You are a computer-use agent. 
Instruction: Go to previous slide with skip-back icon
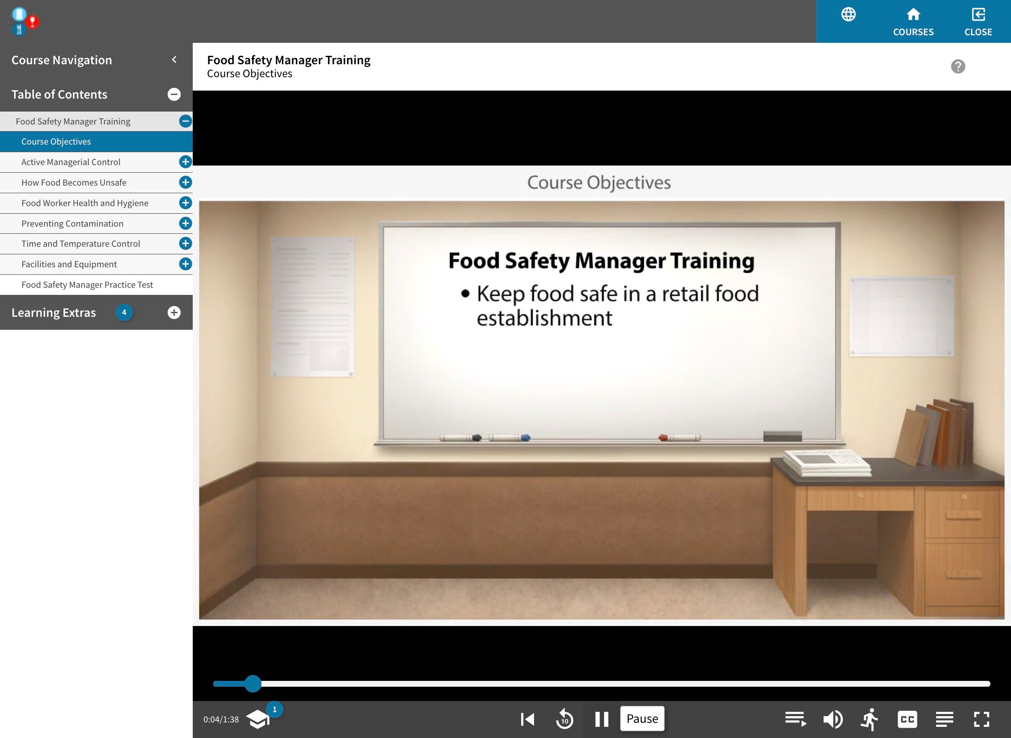click(x=528, y=719)
